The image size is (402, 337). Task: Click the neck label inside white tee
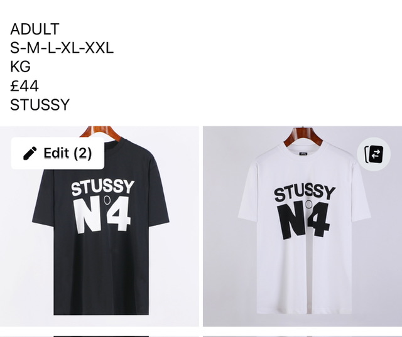[x=303, y=154]
